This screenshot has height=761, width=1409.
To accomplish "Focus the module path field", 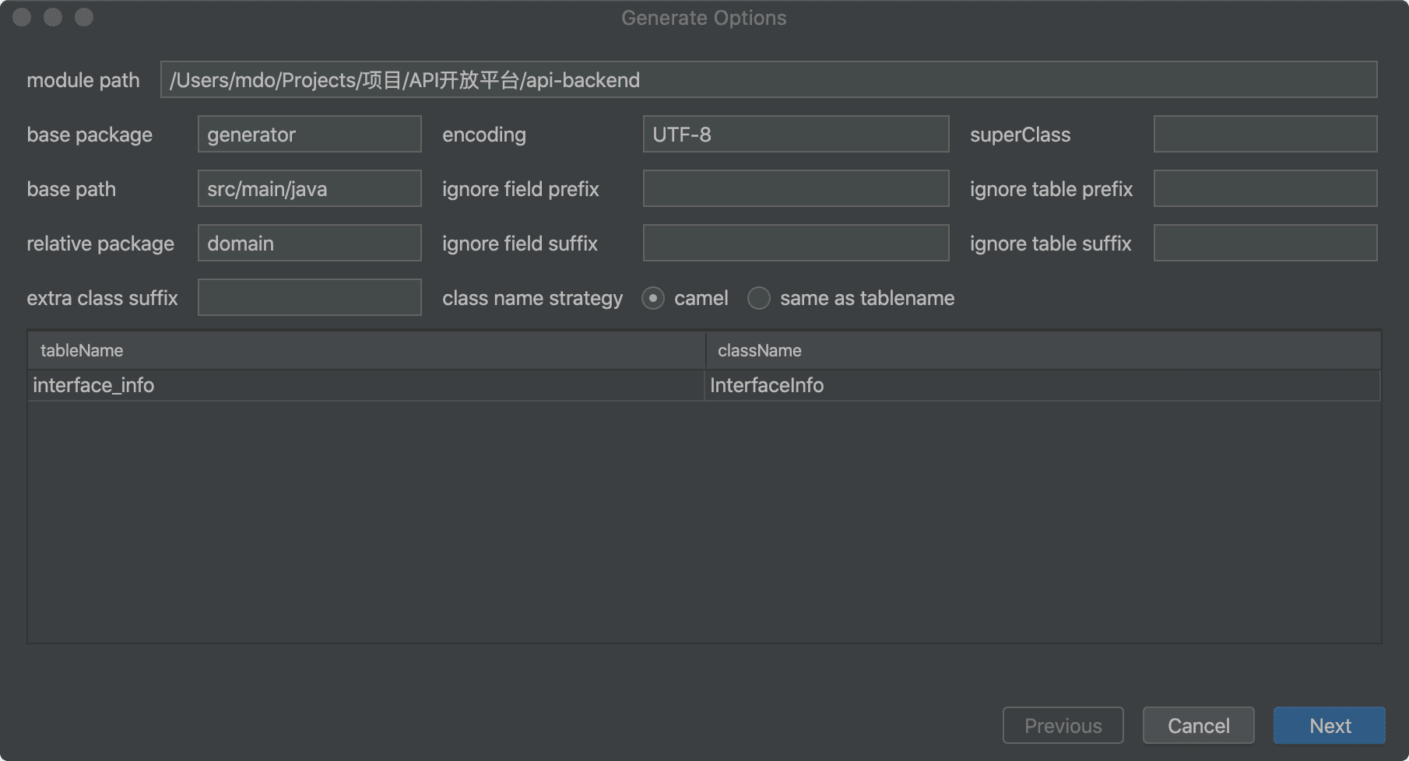I will 768,80.
